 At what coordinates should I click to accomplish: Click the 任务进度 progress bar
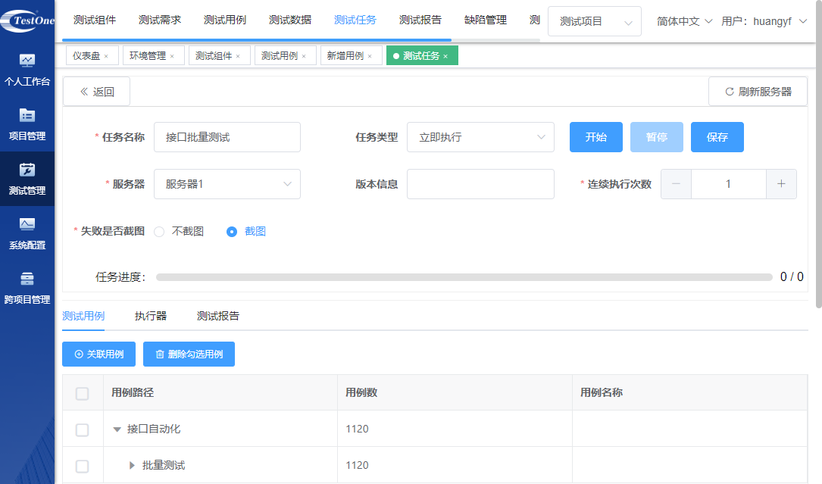pos(464,277)
